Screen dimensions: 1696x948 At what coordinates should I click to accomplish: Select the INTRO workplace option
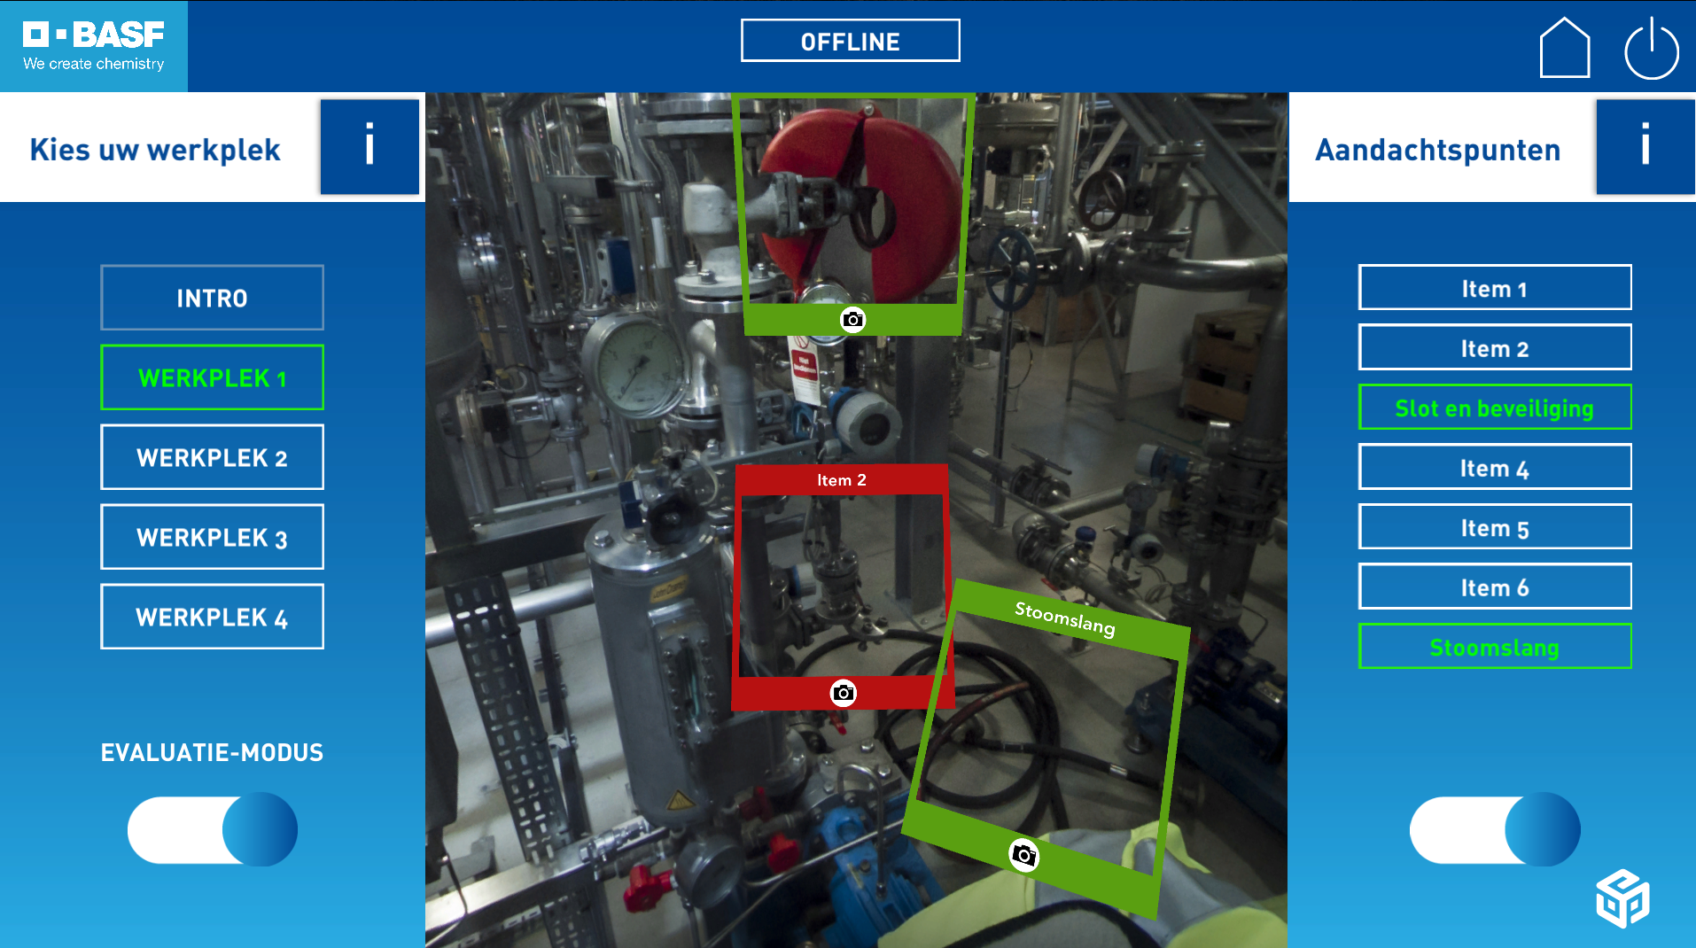click(x=212, y=298)
